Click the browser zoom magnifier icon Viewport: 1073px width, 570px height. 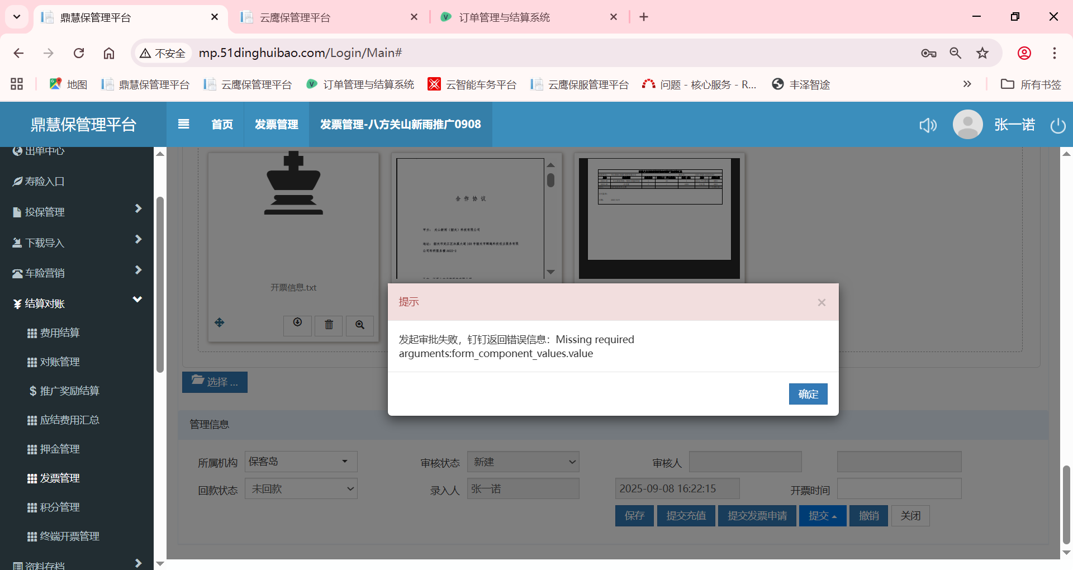(956, 53)
